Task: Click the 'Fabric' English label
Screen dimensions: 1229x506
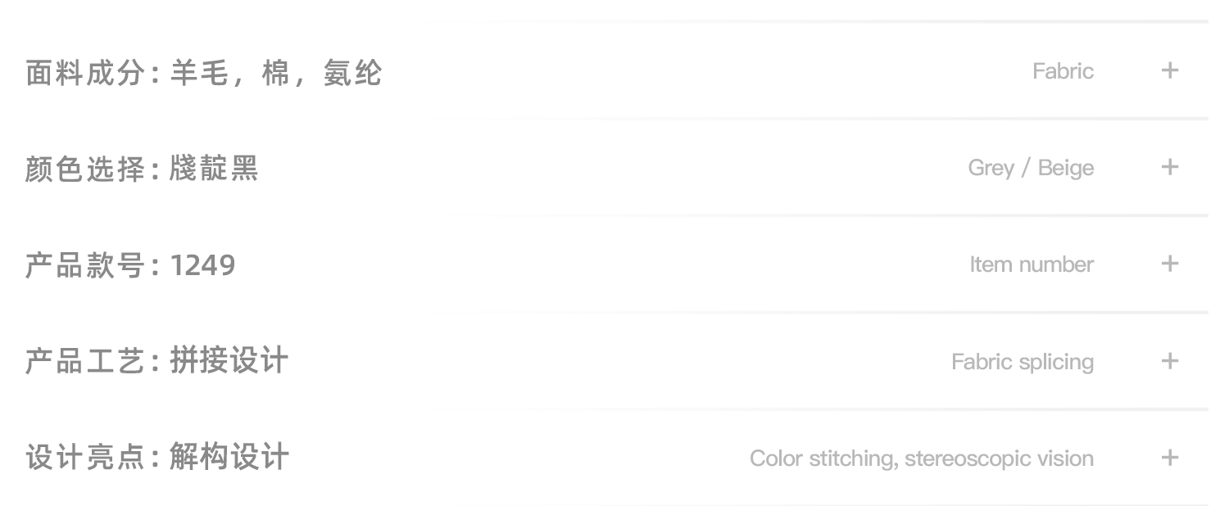Action: point(1063,71)
